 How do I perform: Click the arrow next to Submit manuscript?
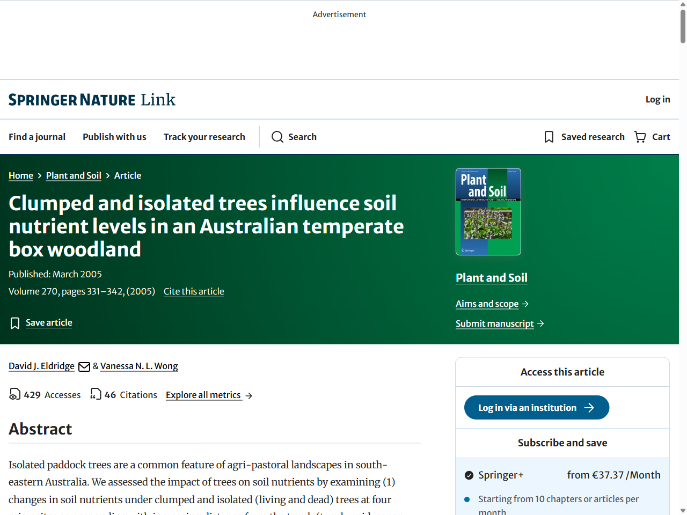541,323
